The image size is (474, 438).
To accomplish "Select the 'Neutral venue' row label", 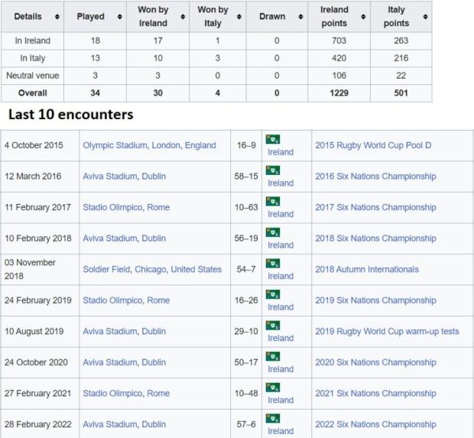I will coord(33,76).
